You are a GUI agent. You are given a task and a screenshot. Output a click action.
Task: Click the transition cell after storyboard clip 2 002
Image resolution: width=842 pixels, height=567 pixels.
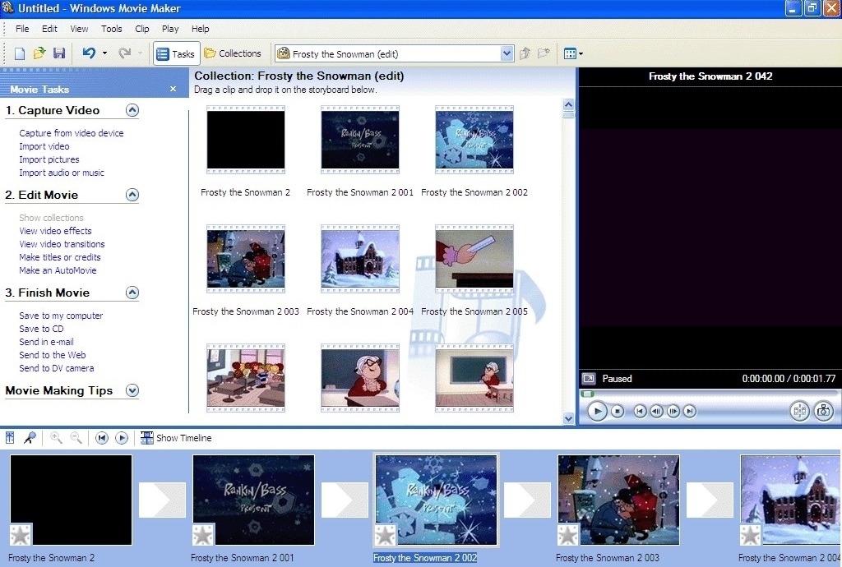[x=528, y=500]
